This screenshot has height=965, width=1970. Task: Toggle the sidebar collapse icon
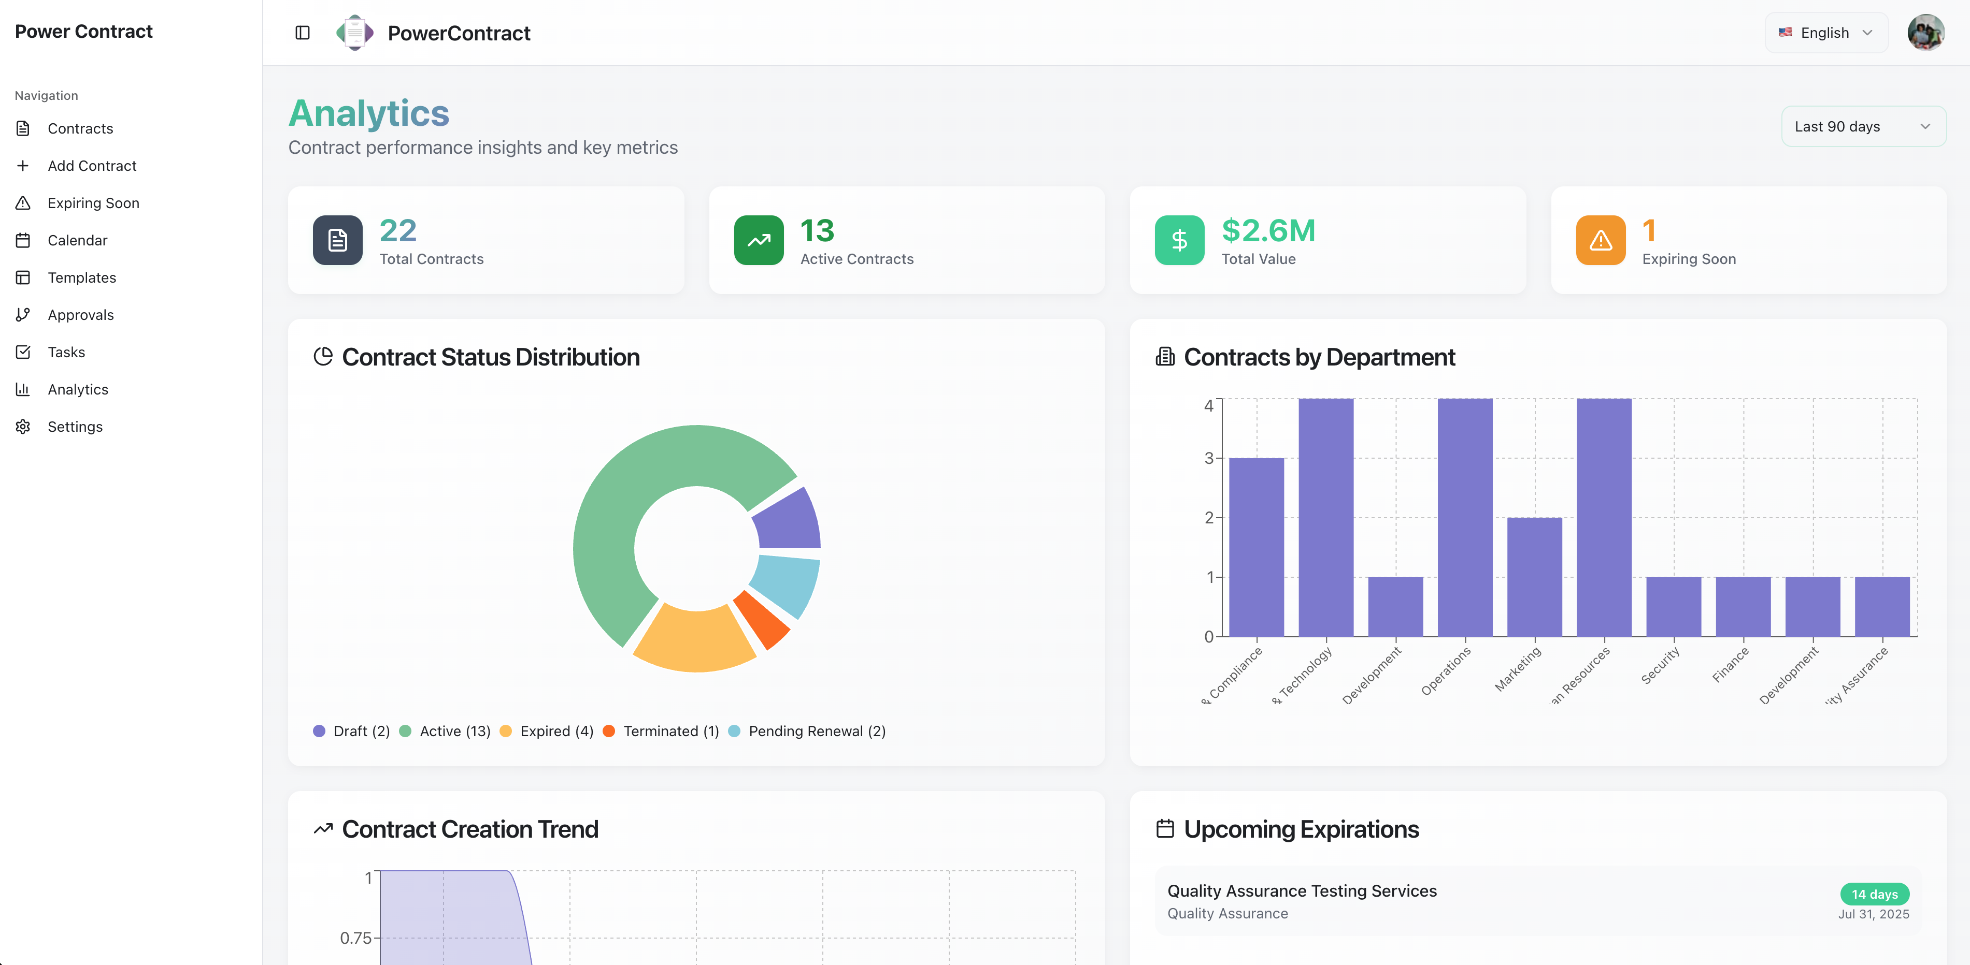tap(302, 33)
